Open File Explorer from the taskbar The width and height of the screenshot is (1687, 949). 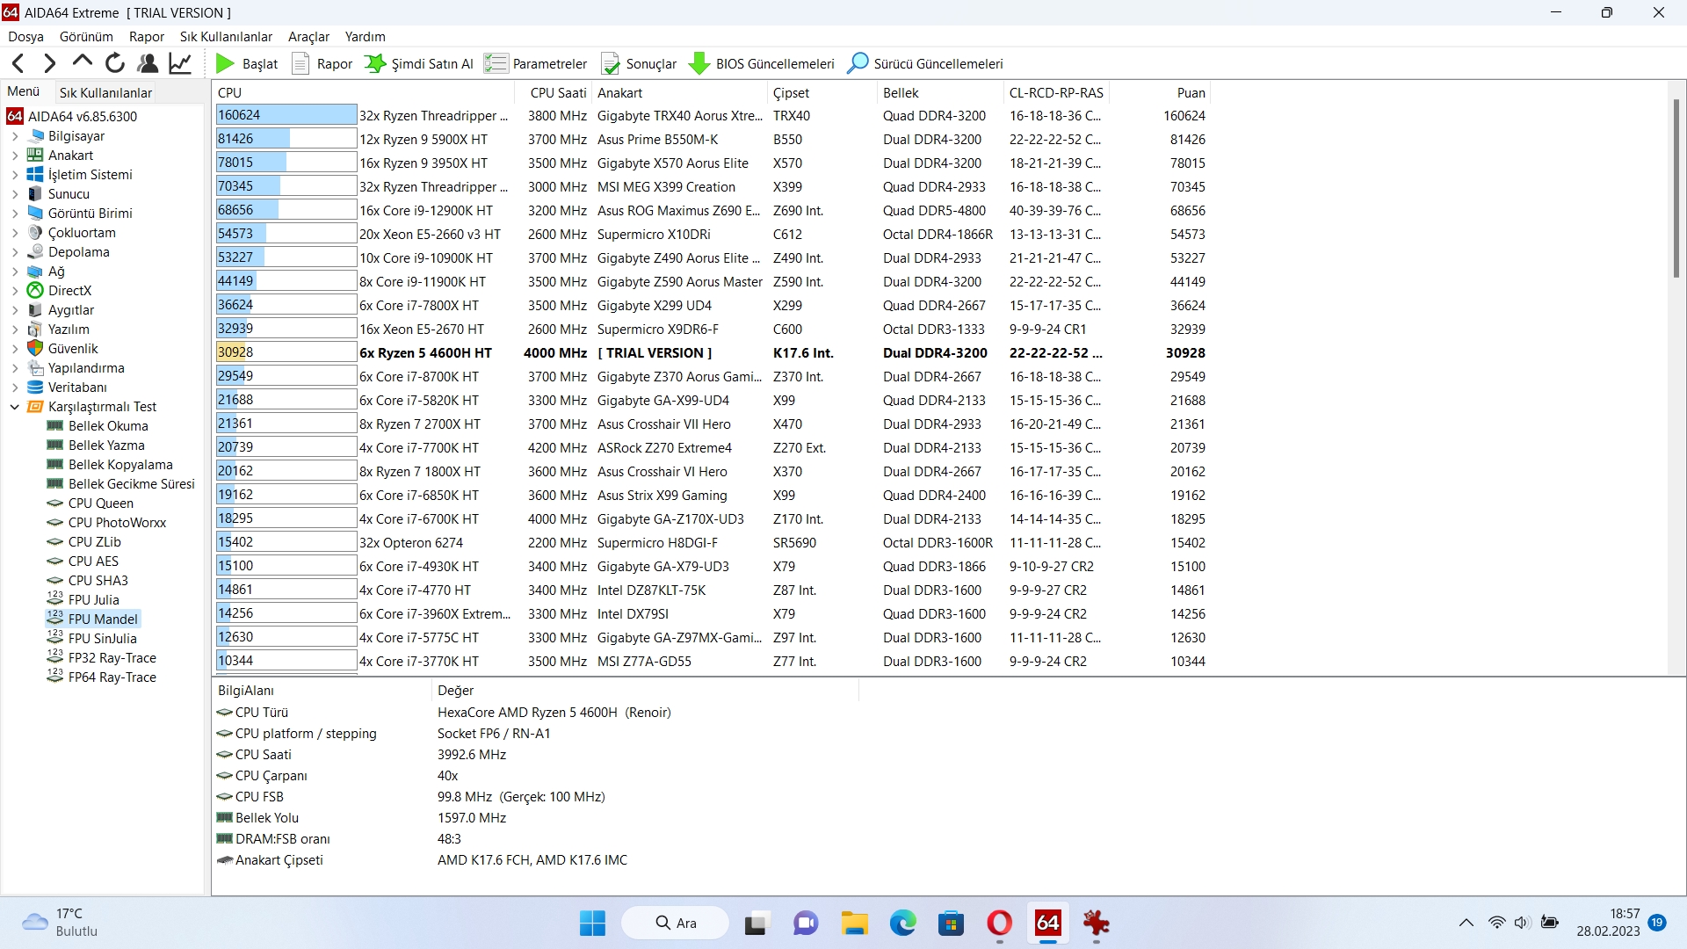(x=854, y=923)
